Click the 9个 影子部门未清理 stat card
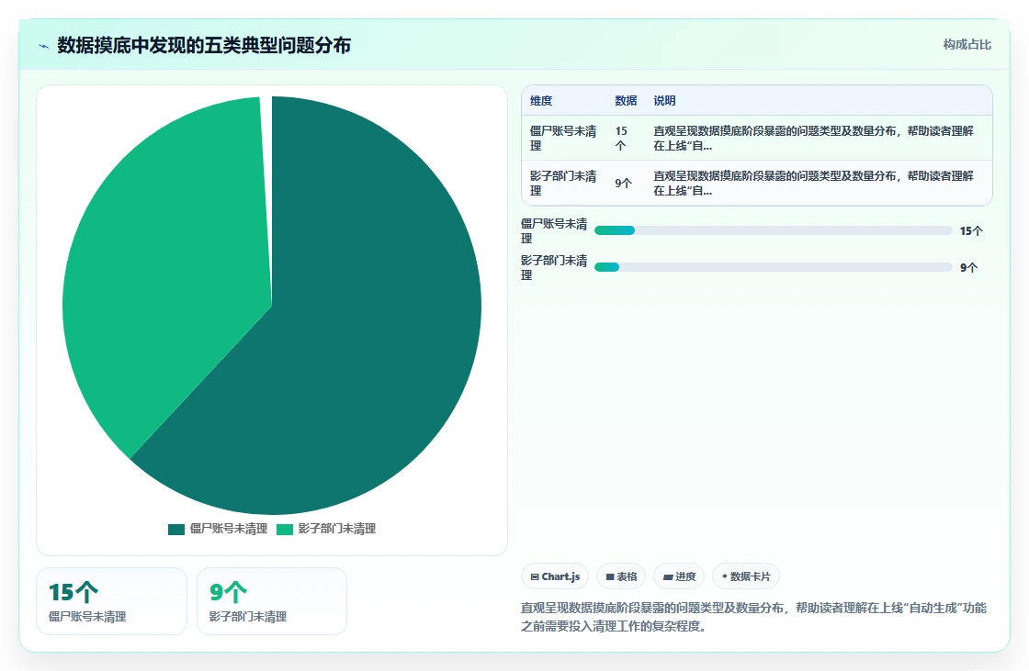The height and width of the screenshot is (671, 1029). [x=272, y=601]
